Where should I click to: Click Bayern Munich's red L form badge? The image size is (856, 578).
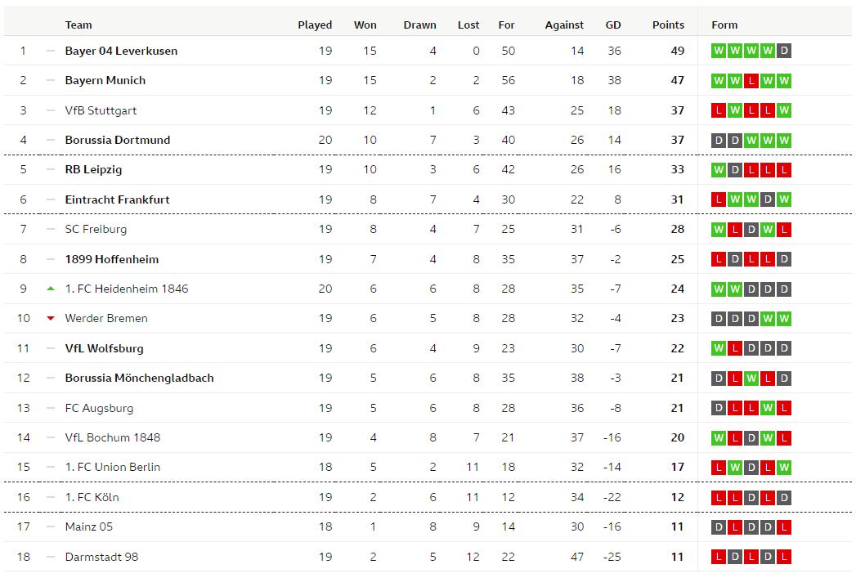coord(751,81)
